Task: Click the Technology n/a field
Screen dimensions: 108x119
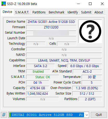Action: (x=36, y=44)
